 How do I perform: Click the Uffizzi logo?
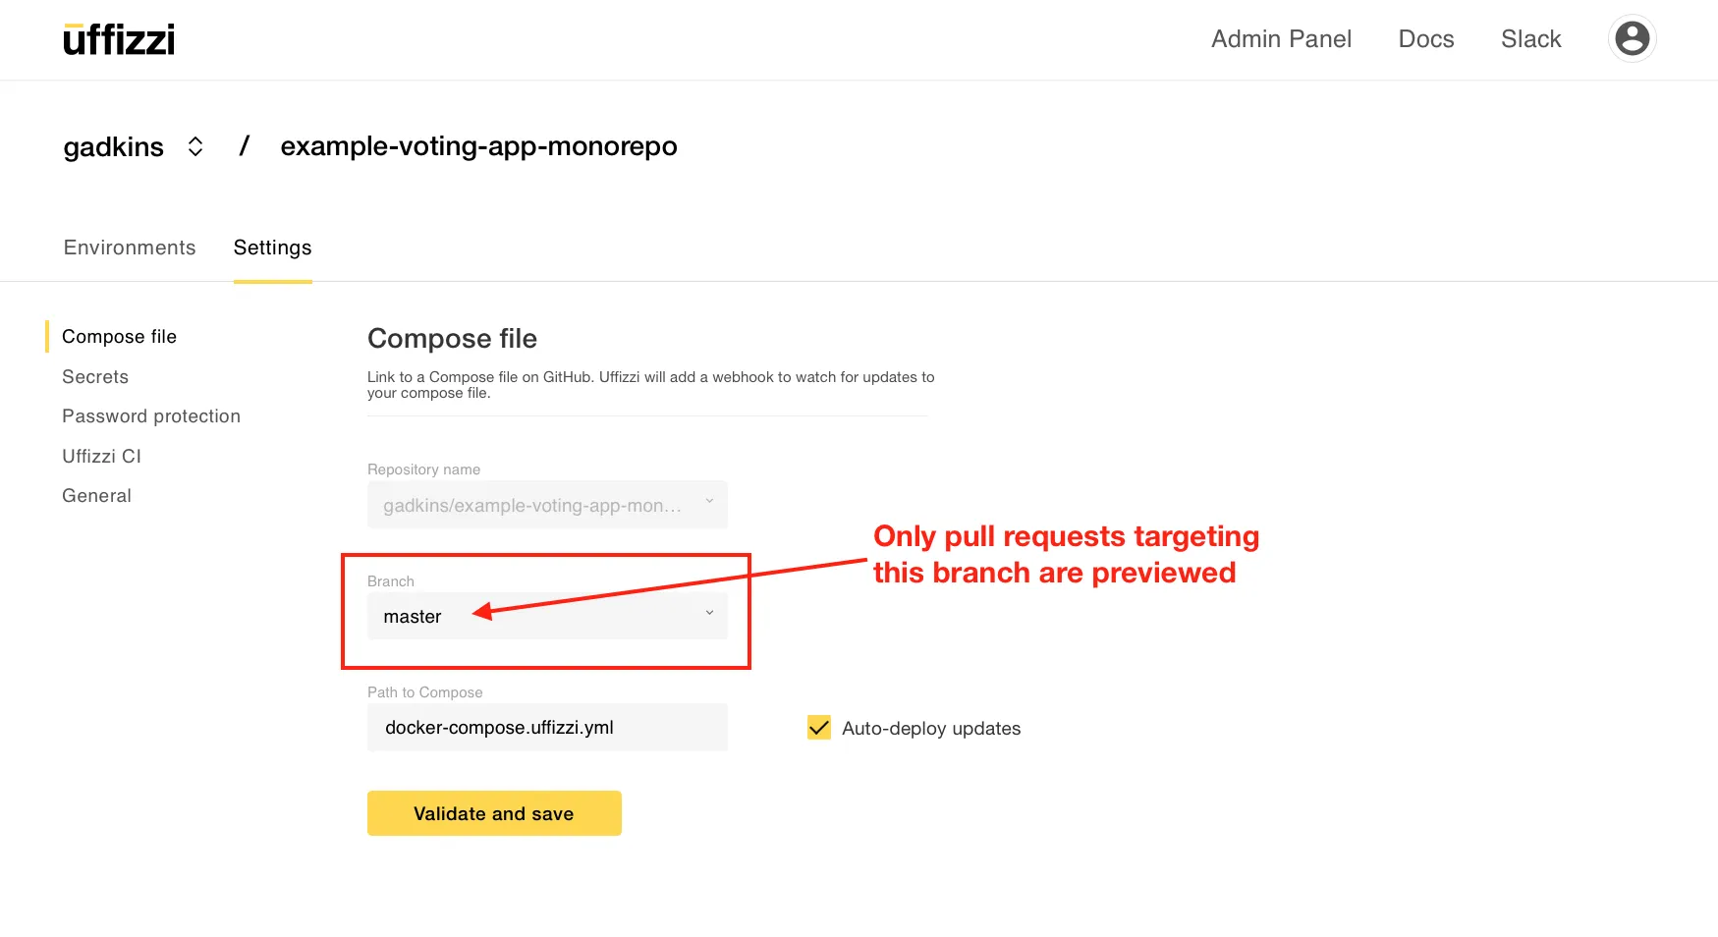pyautogui.click(x=119, y=39)
